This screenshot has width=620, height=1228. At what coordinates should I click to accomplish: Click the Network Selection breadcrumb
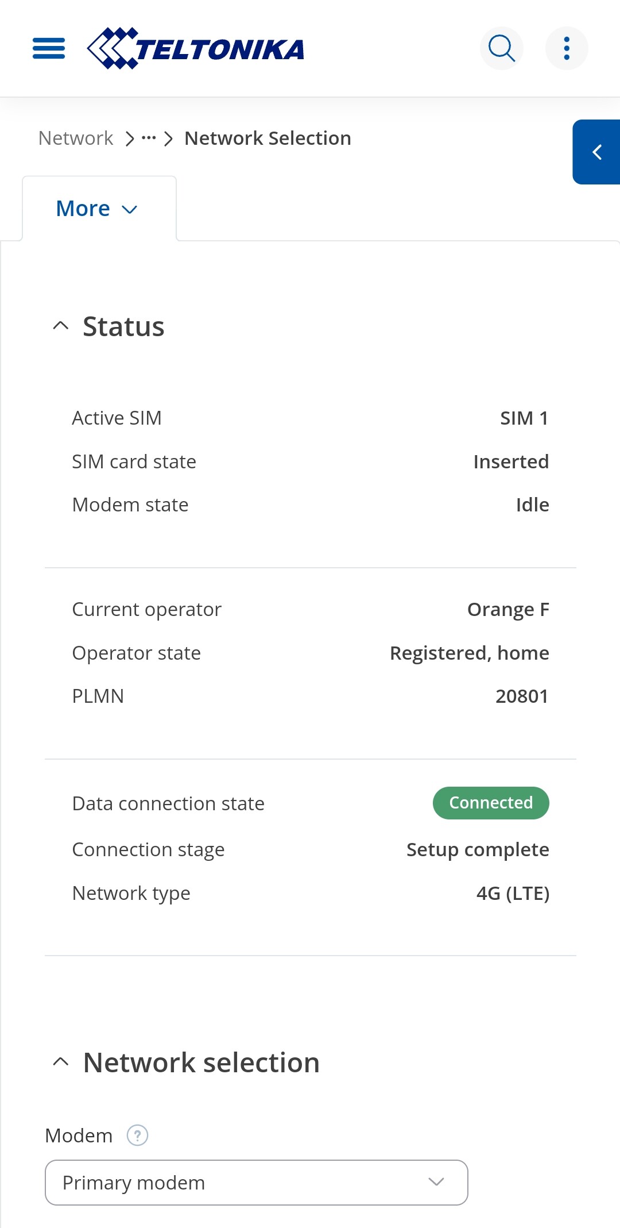point(268,138)
